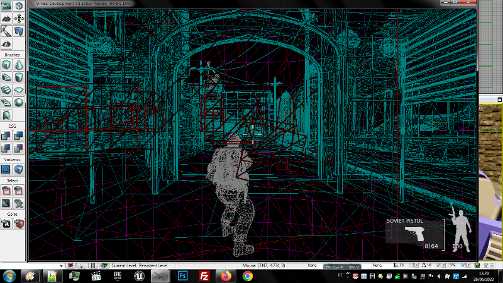Hide selected actors icon
Viewport: 503px width, 283px height.
click(19, 191)
